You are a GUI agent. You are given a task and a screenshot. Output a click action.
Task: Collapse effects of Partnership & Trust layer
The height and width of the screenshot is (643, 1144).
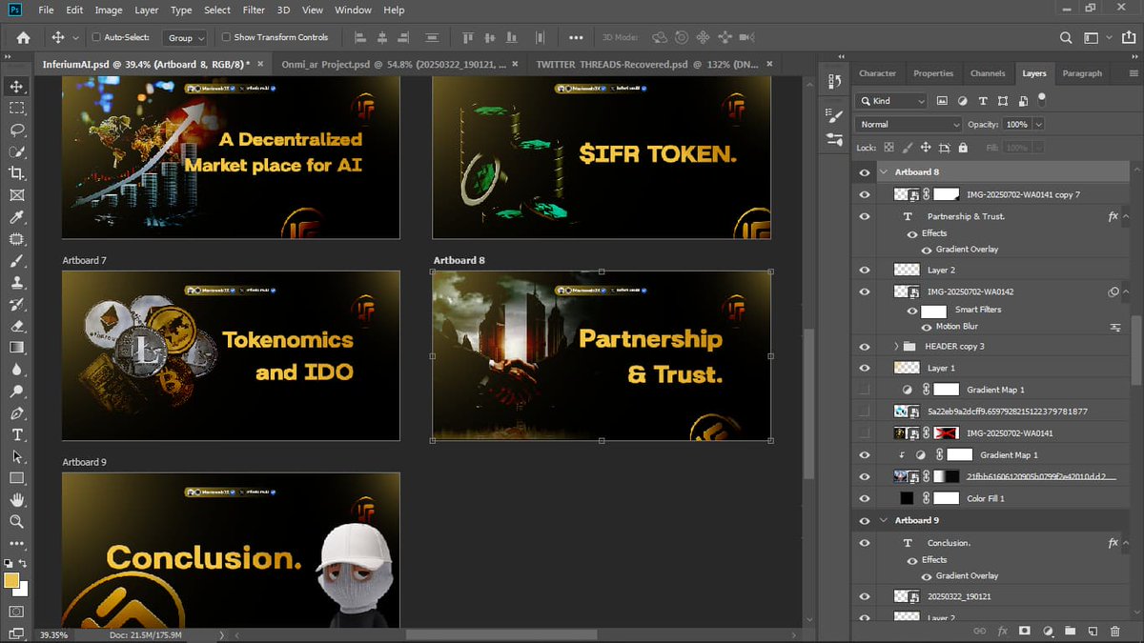pyautogui.click(x=1128, y=216)
